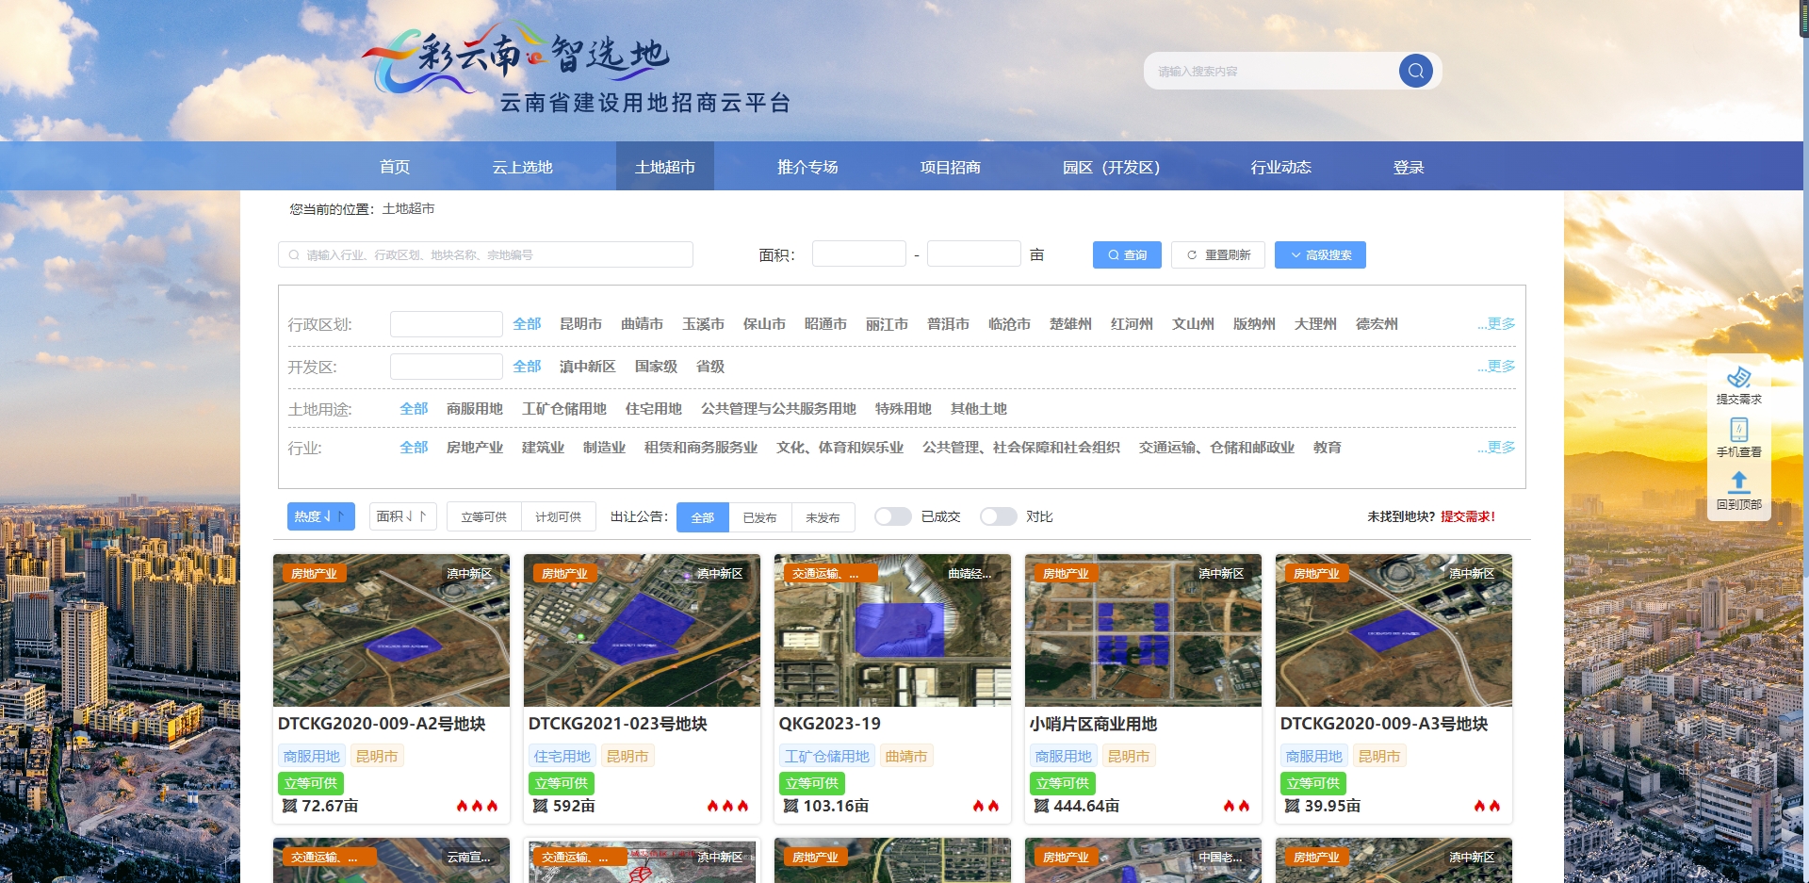Click the industry/plot keyword search field

pos(485,255)
